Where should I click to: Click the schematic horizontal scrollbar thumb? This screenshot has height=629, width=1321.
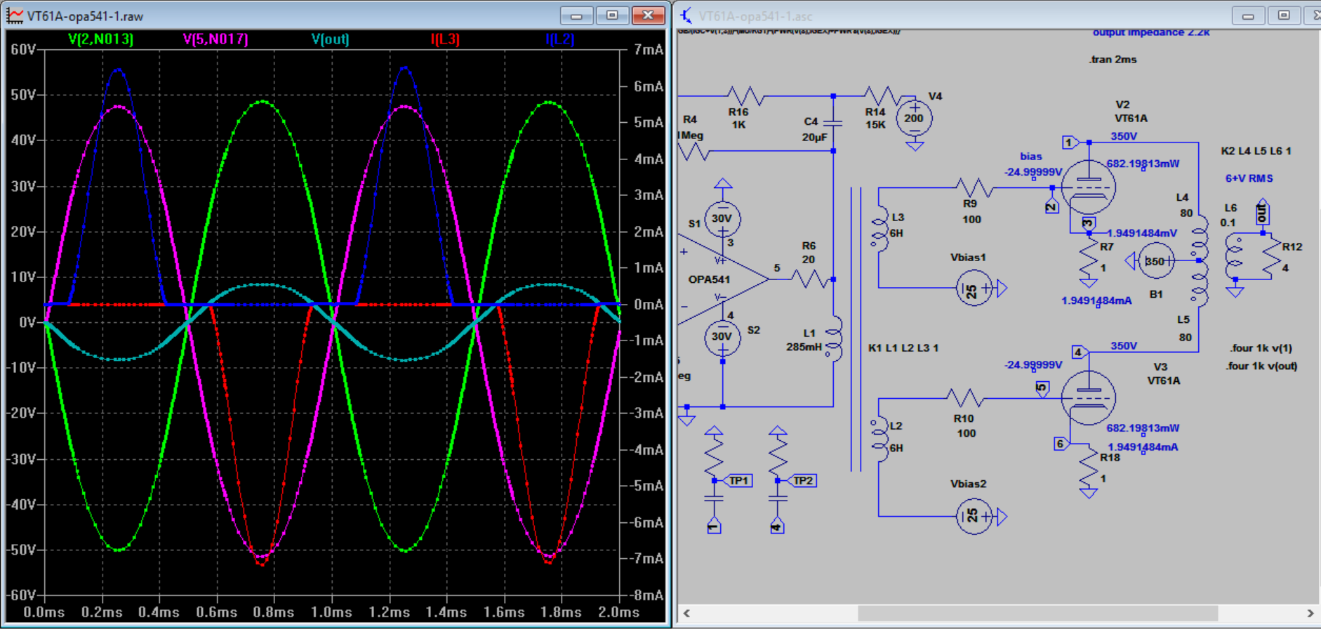click(1037, 613)
